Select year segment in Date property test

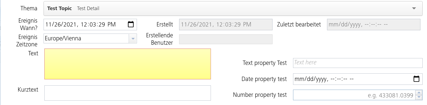(320, 79)
